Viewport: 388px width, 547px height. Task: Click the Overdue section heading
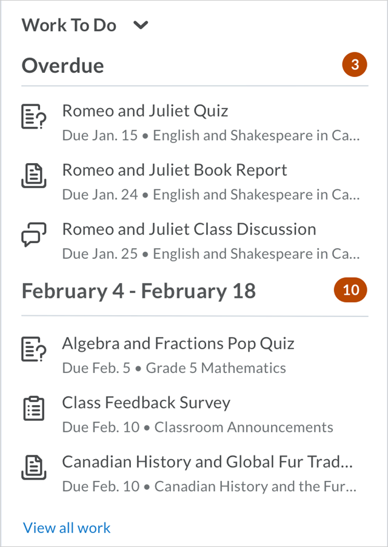point(63,65)
